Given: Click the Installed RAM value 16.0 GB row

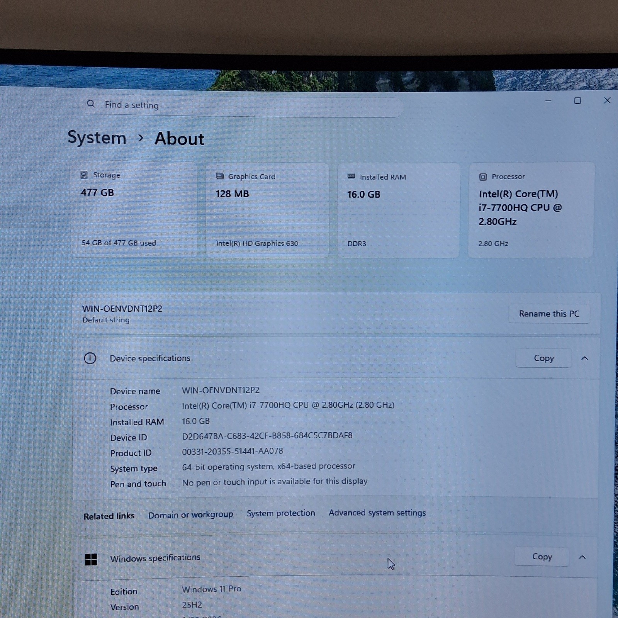Looking at the screenshot, I should tap(196, 421).
